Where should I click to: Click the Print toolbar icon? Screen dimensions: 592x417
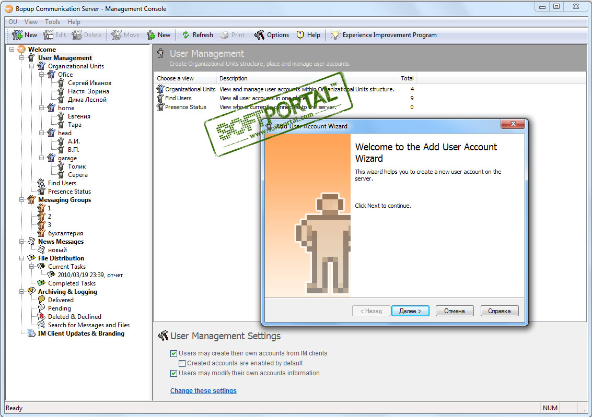coord(225,35)
